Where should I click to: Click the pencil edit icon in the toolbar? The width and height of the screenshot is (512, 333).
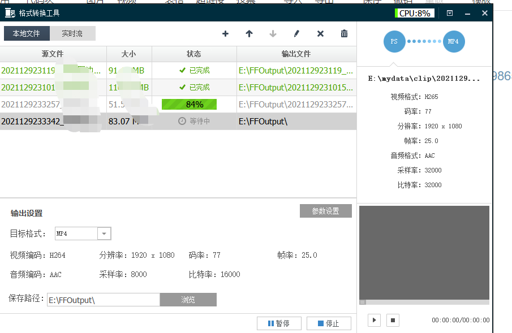point(296,33)
